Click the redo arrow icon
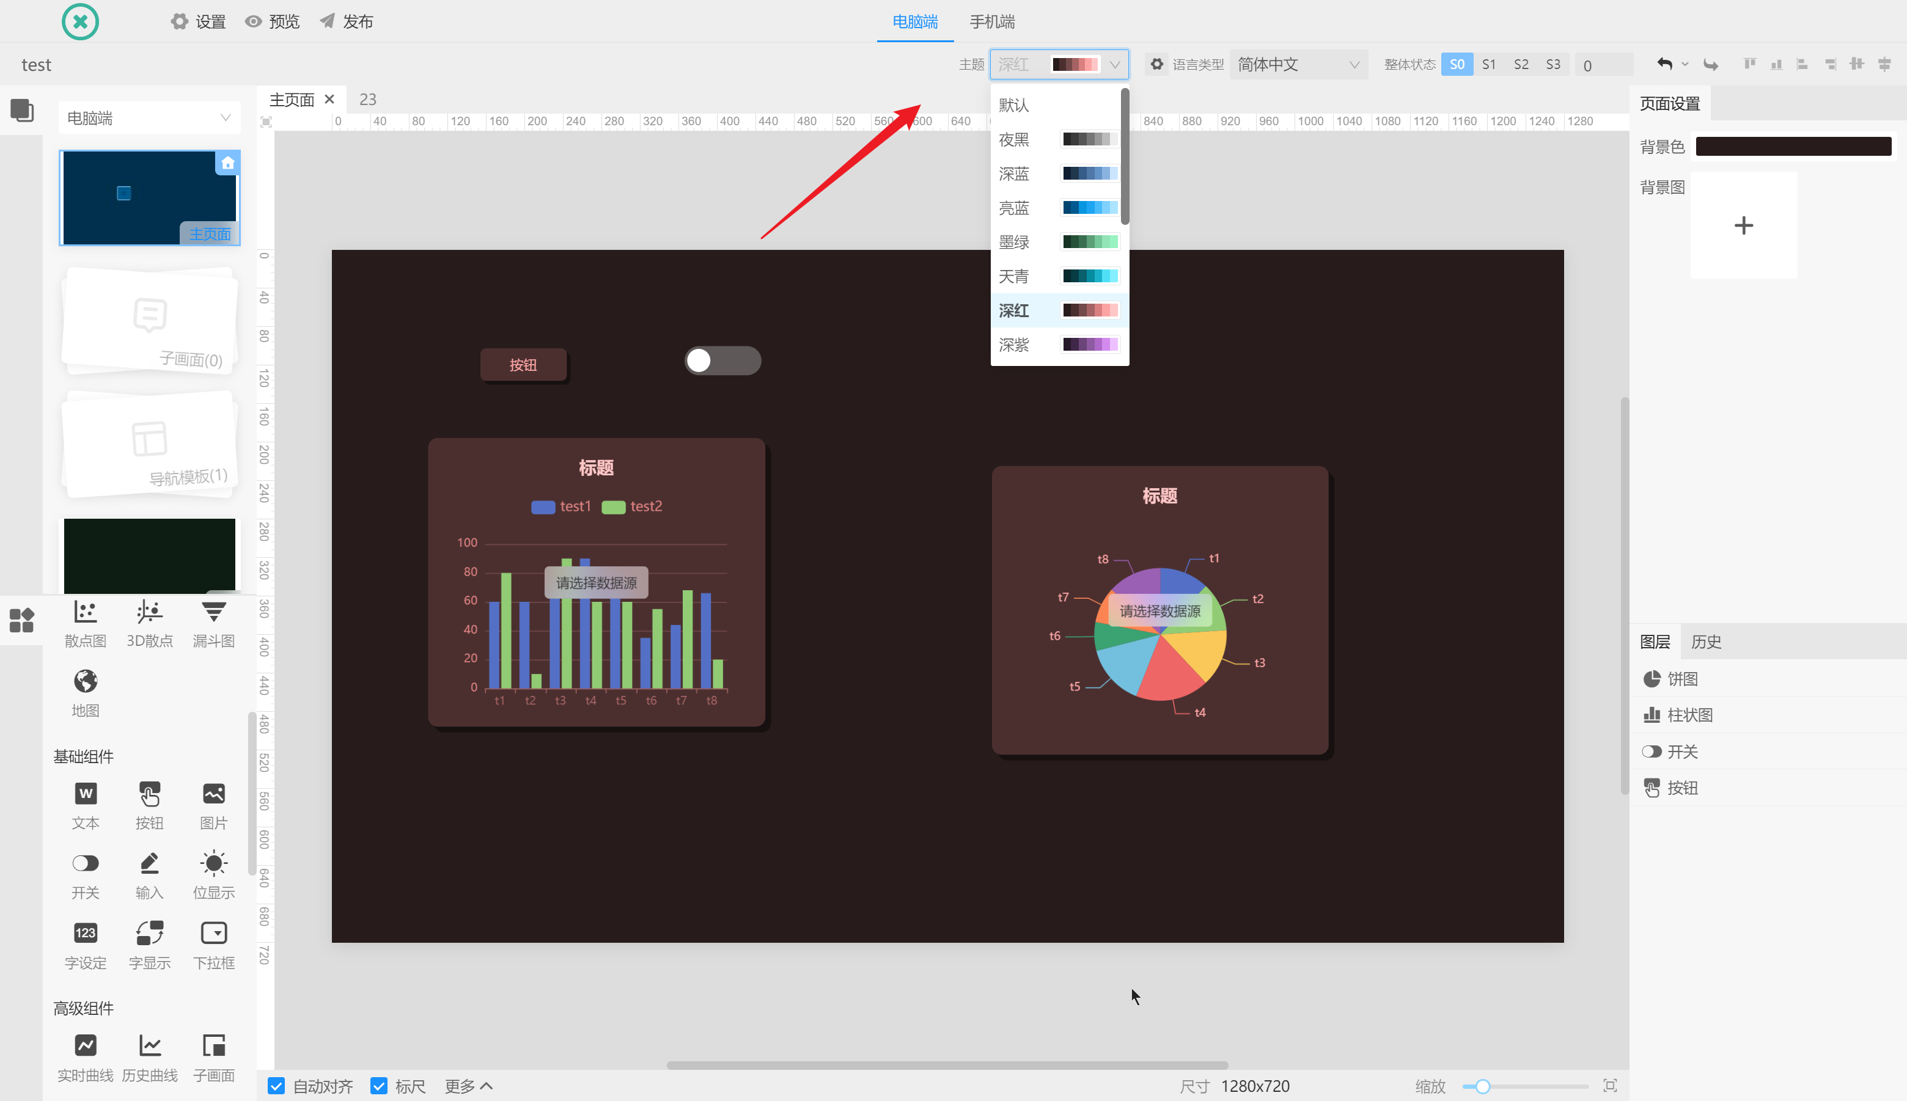Screen dimensions: 1907x1101 coord(1711,64)
